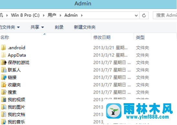
Task: Select the 我的文档 folder name
Action: pyautogui.click(x=17, y=114)
